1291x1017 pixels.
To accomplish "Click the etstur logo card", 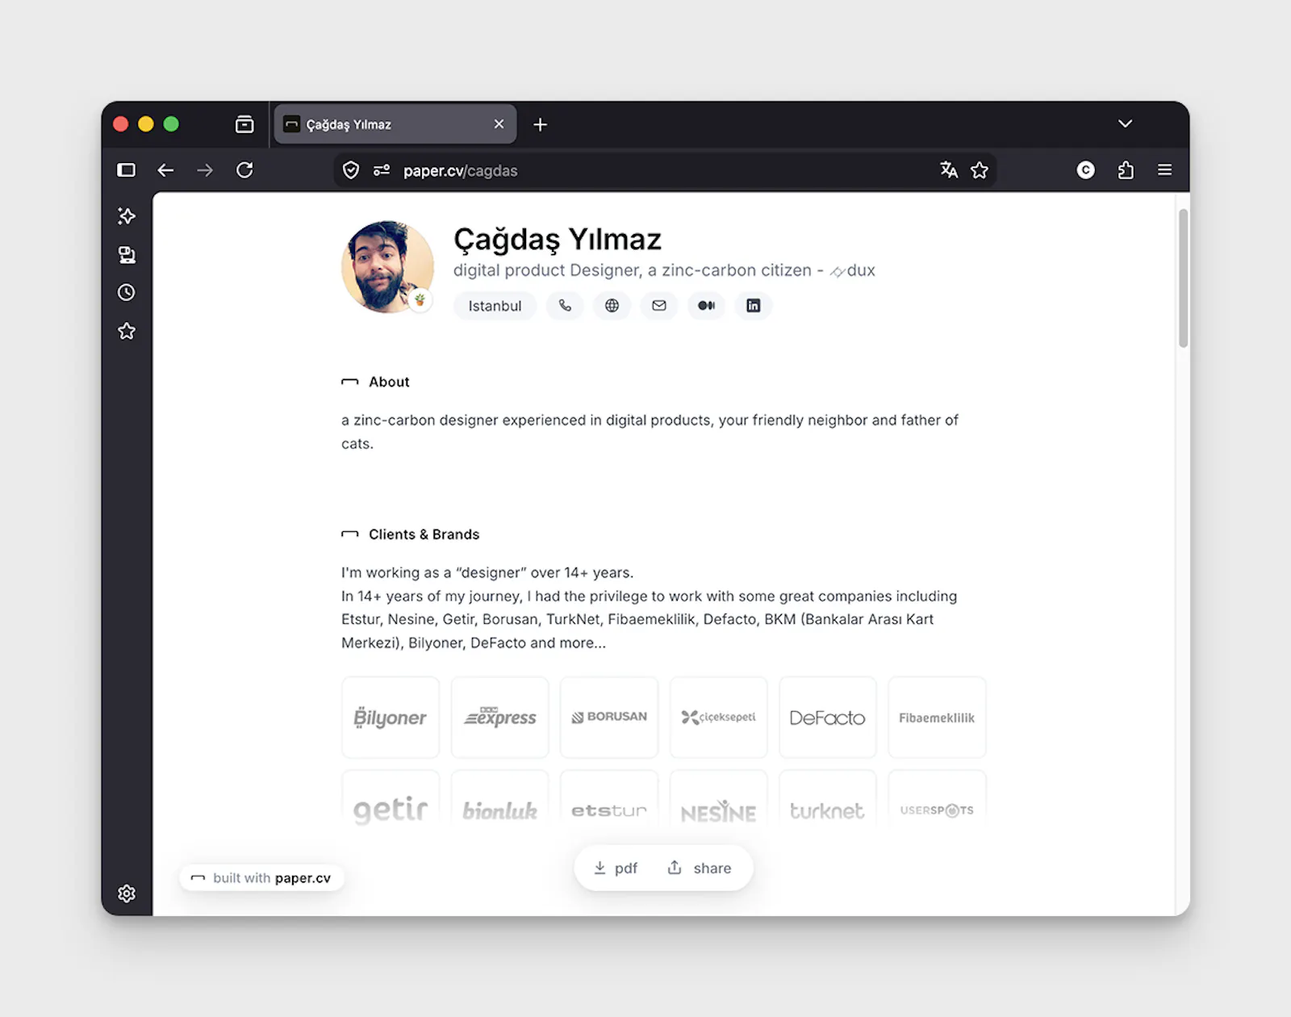I will [609, 799].
